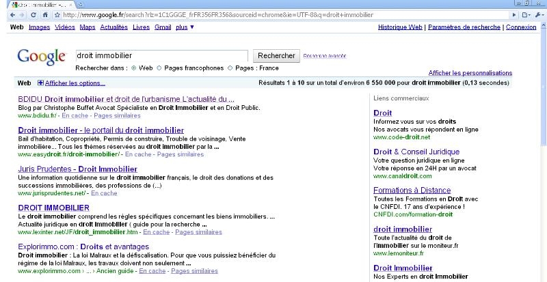547x282 pixels.
Task: Open Pages similaires for the explorimmo.com result
Action: (194, 271)
